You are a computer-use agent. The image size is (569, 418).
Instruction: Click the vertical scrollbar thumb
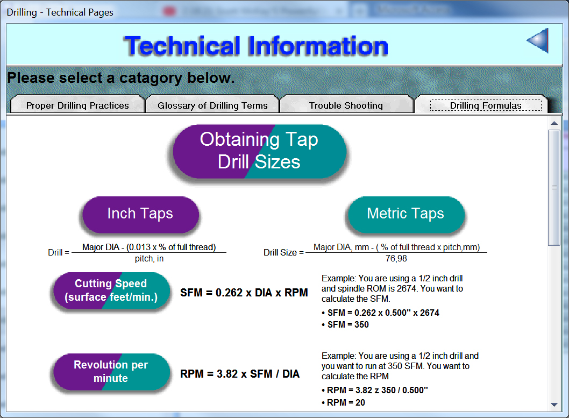(x=554, y=187)
